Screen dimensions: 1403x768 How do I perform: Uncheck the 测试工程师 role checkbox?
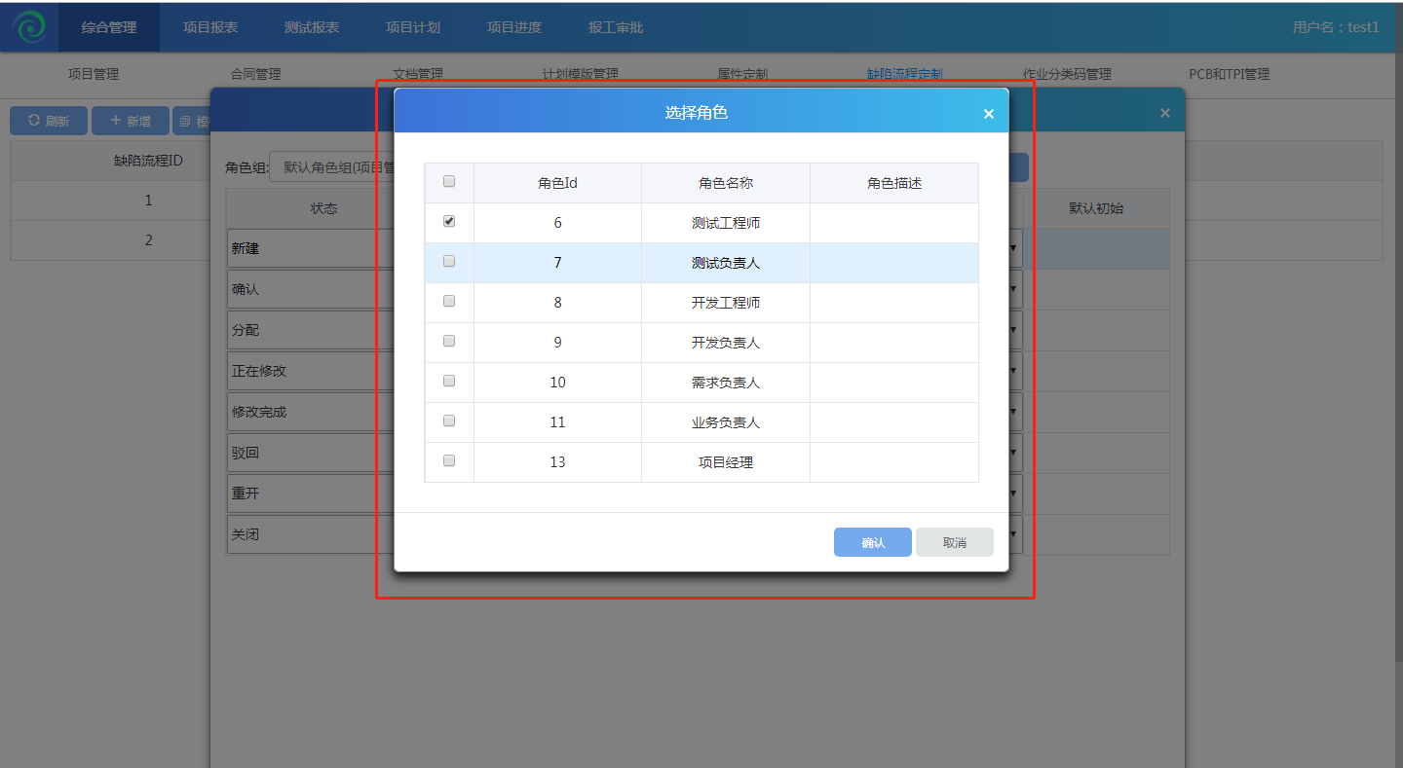[449, 221]
